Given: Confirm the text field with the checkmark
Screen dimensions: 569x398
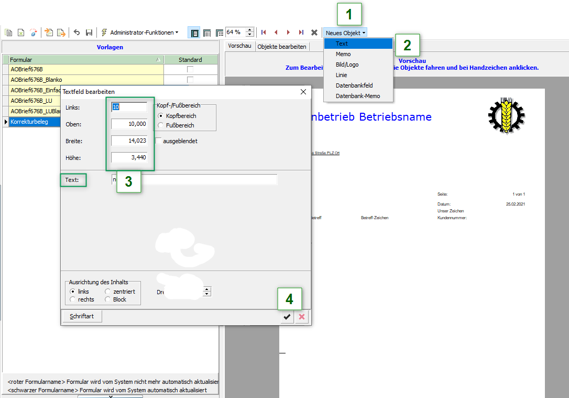Looking at the screenshot, I should coord(287,317).
